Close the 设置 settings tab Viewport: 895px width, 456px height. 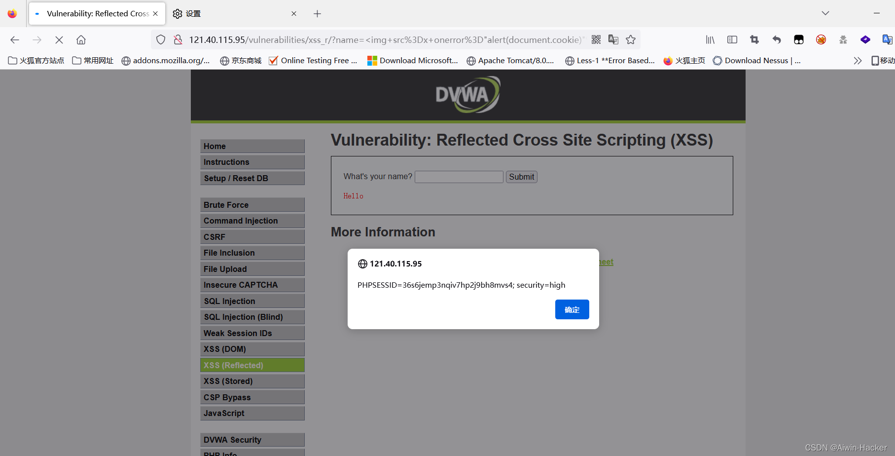tap(294, 14)
